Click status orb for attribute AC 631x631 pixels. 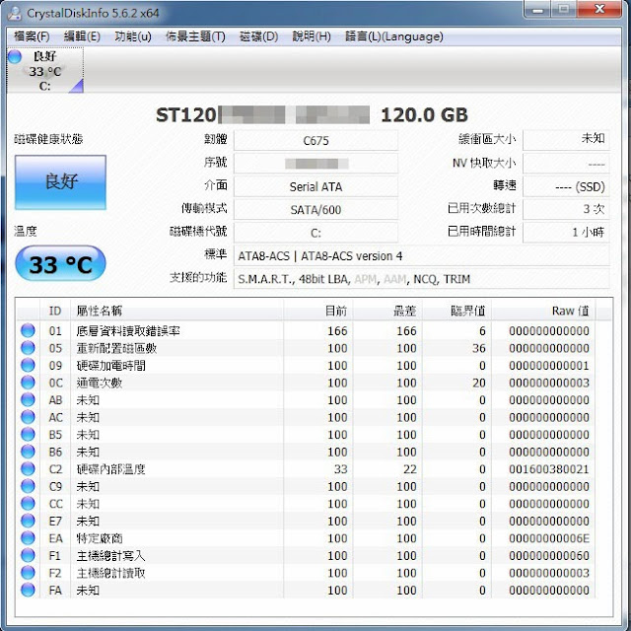click(x=28, y=417)
